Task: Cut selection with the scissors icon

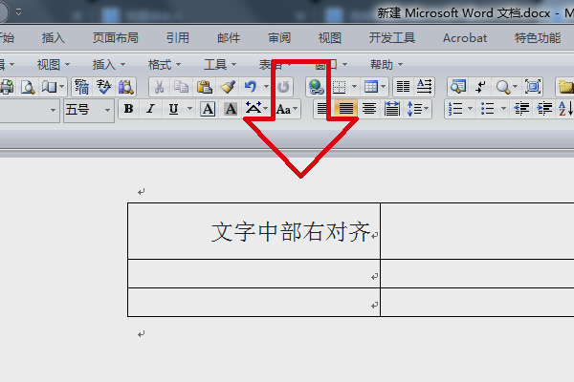Action: click(x=159, y=87)
